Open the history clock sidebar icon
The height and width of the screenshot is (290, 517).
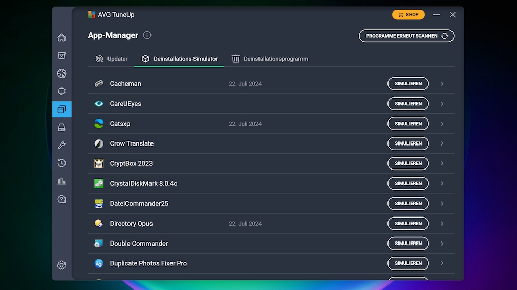(x=61, y=163)
